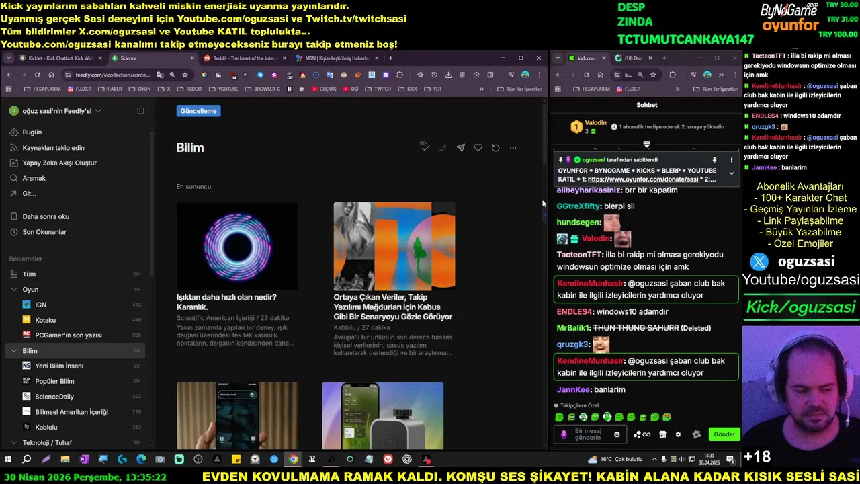Favorite the Bilim feed with heart icon

(x=478, y=148)
